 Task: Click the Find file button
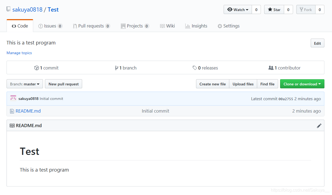click(267, 84)
